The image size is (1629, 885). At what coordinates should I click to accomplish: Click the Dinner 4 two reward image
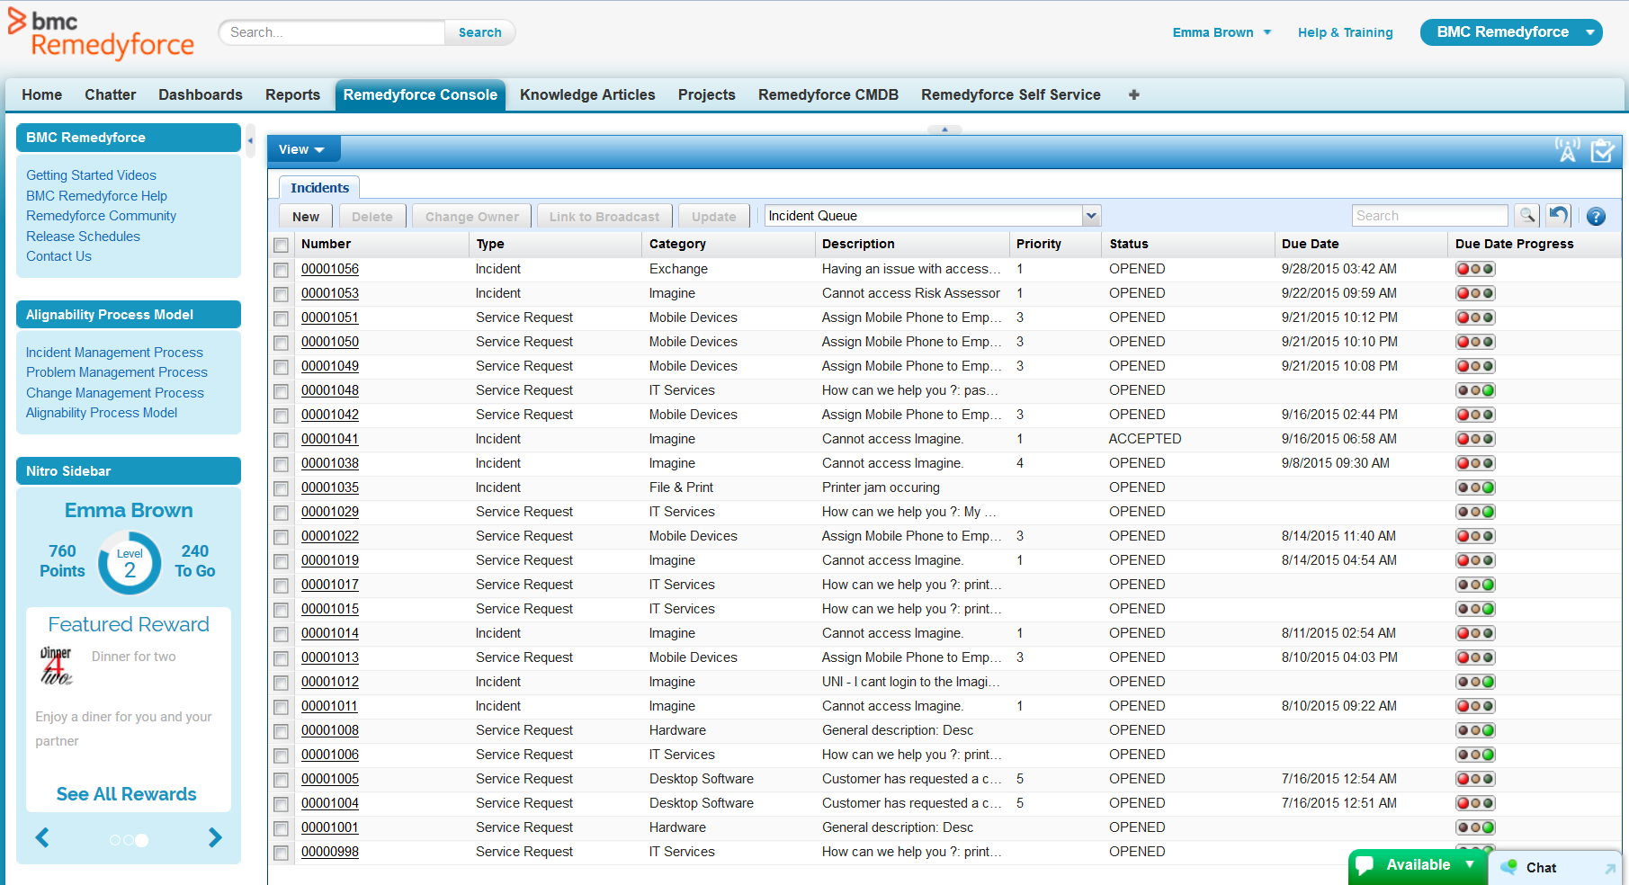[56, 666]
